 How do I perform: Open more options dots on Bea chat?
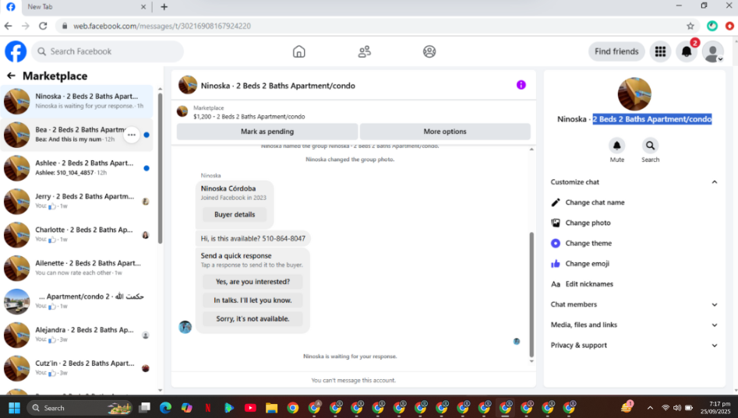[132, 135]
